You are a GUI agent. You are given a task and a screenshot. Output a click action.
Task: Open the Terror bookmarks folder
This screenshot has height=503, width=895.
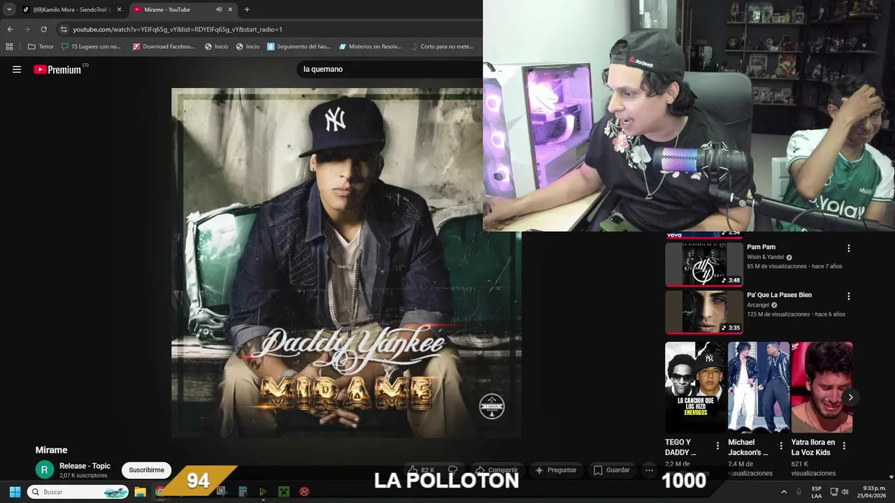tap(41, 47)
